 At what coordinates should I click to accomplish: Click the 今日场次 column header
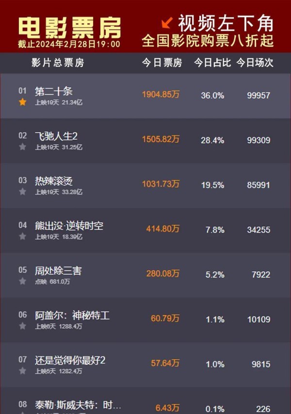[255, 63]
